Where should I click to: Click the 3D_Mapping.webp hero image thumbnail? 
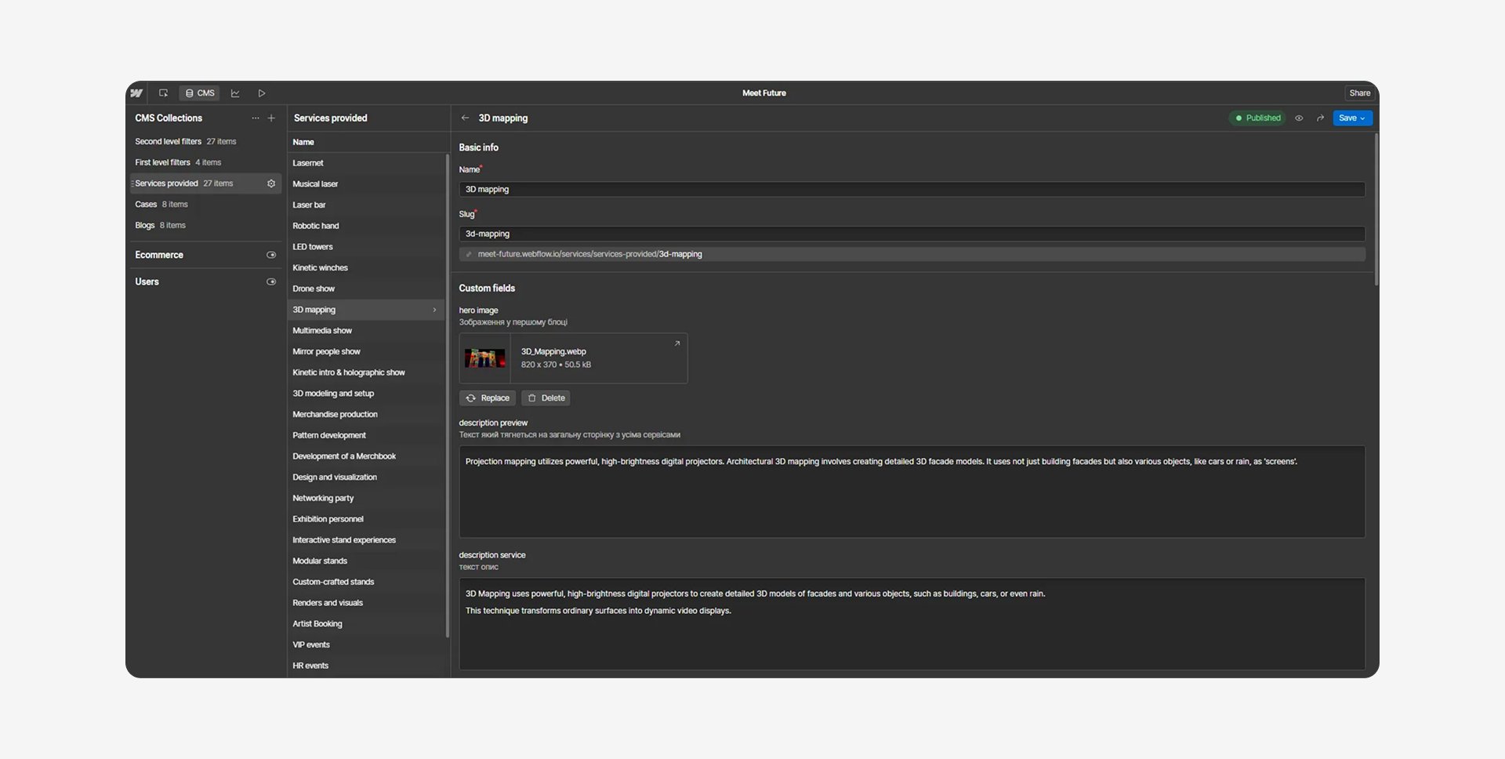(485, 359)
